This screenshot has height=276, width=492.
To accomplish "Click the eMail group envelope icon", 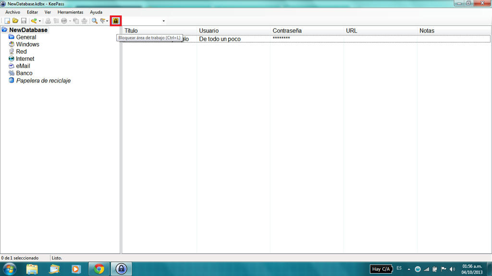I will [x=12, y=66].
